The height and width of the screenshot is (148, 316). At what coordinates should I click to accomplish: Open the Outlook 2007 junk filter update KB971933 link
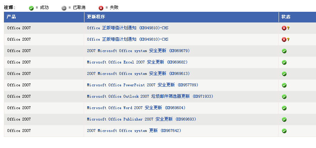click(150, 96)
